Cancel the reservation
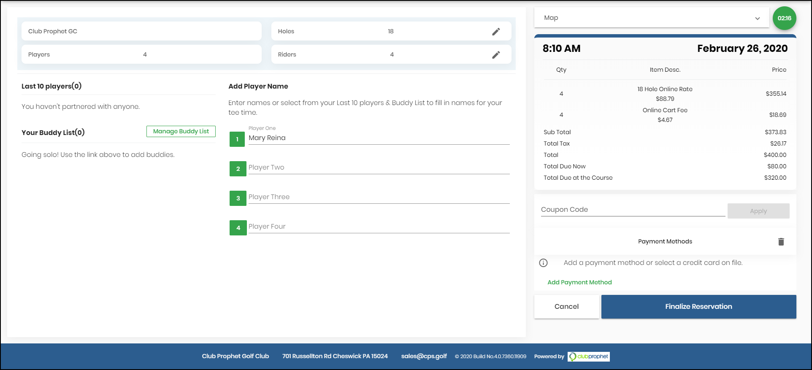 [566, 307]
